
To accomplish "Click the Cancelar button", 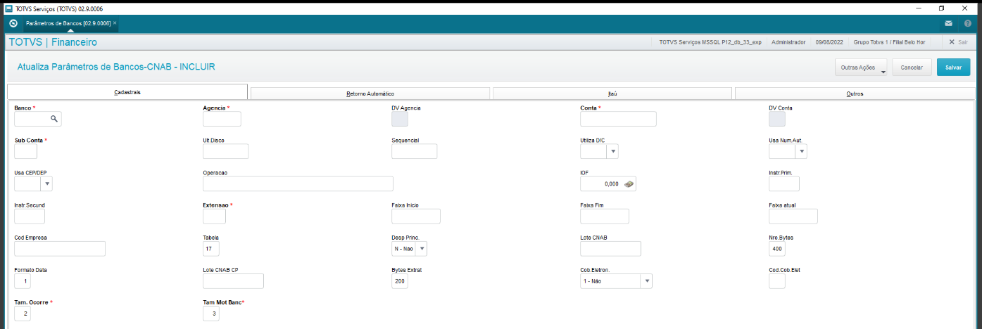I will click(x=912, y=67).
